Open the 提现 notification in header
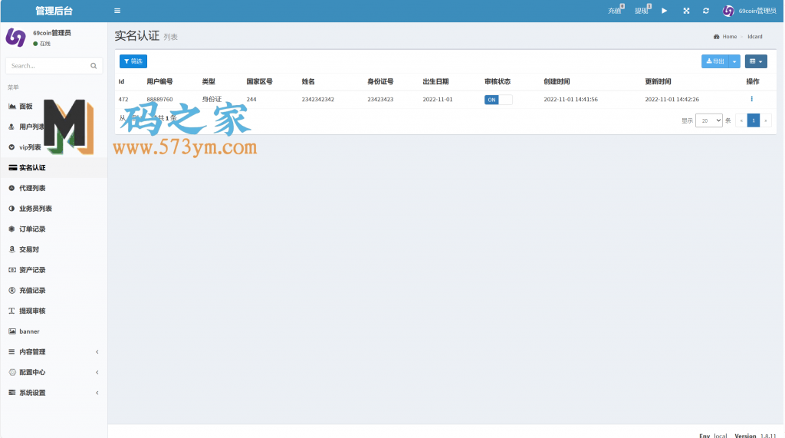Screen dimensions: 785x438 [x=642, y=10]
